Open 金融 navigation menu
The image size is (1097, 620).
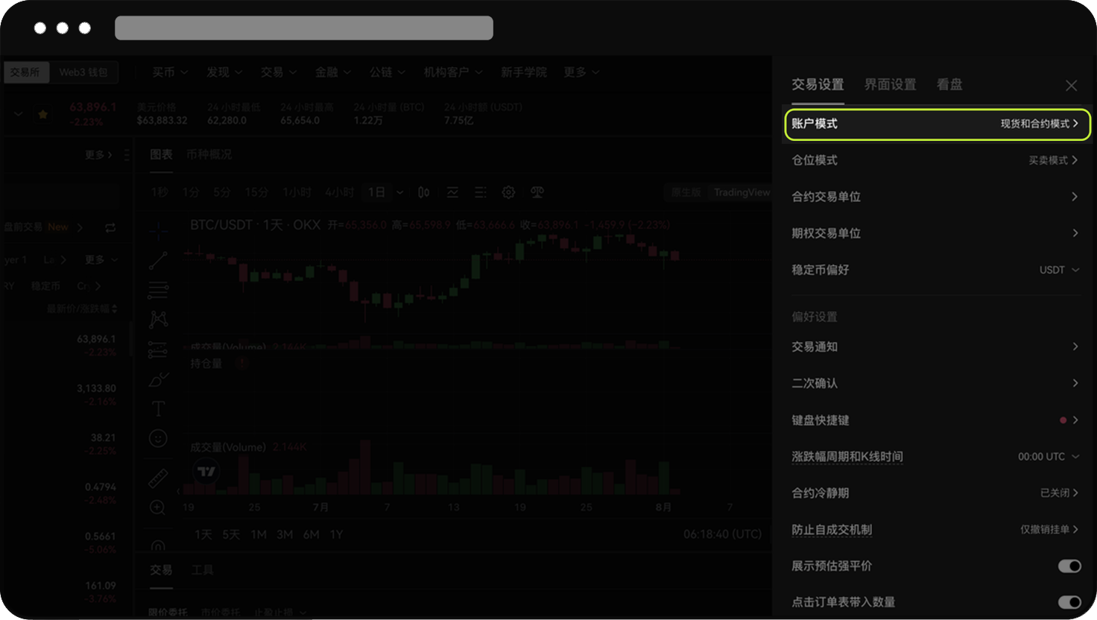(333, 72)
